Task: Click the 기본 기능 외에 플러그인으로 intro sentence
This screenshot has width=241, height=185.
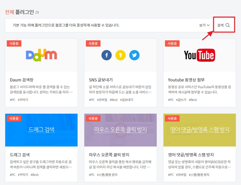Action: tap(66, 25)
